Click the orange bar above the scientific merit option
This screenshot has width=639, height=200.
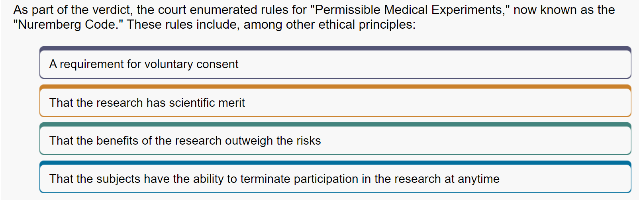335,87
